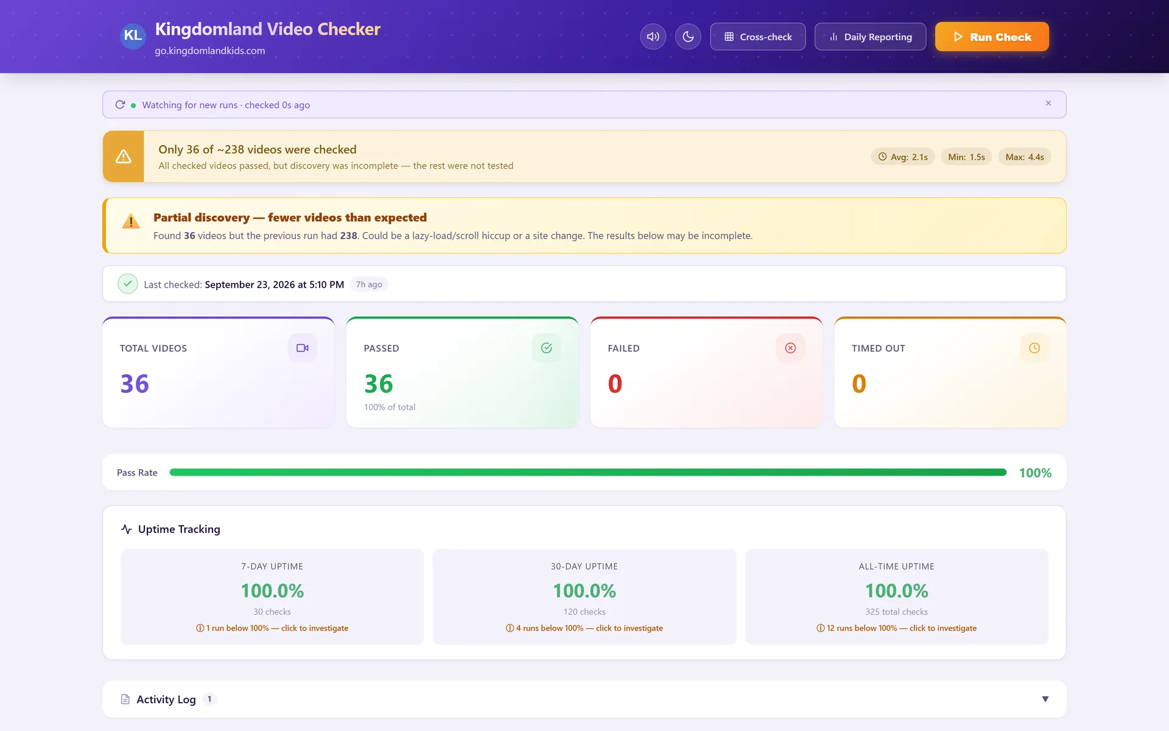
Task: Click the 325 total checks text
Action: (897, 612)
